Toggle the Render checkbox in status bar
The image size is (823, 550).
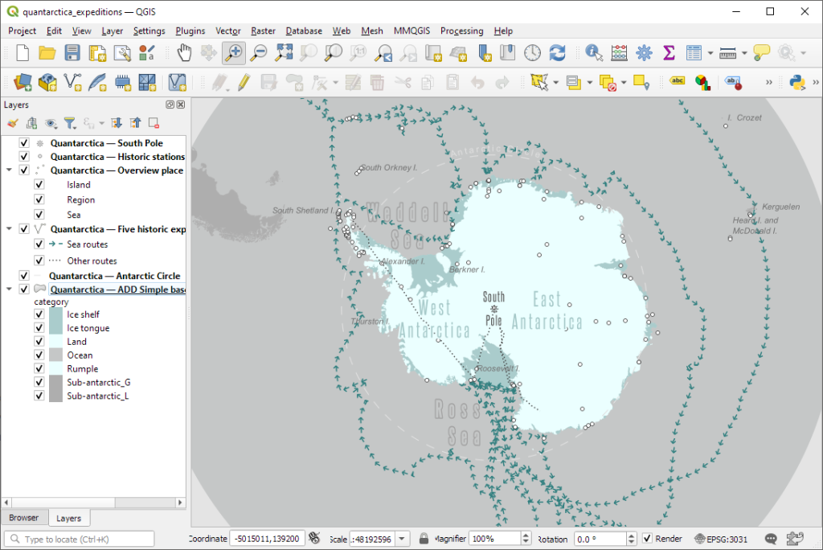coord(647,539)
